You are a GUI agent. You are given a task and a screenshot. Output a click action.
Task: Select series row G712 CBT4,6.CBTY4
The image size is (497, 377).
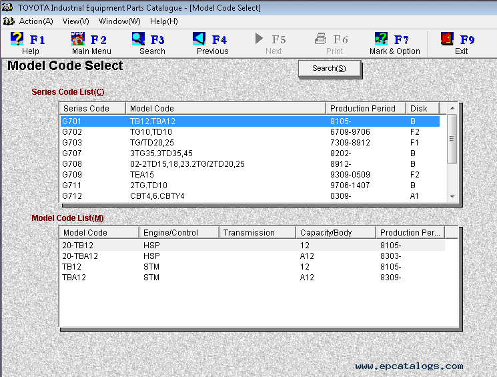click(x=250, y=196)
